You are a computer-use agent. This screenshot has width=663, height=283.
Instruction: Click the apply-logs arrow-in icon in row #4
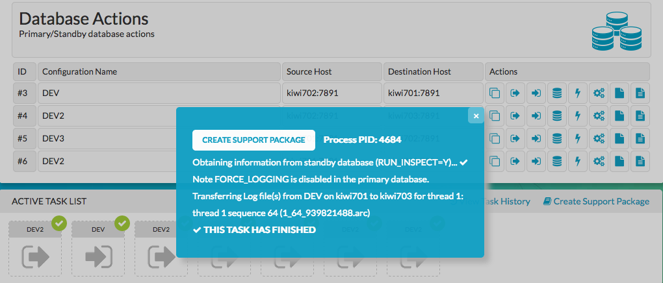pos(536,116)
